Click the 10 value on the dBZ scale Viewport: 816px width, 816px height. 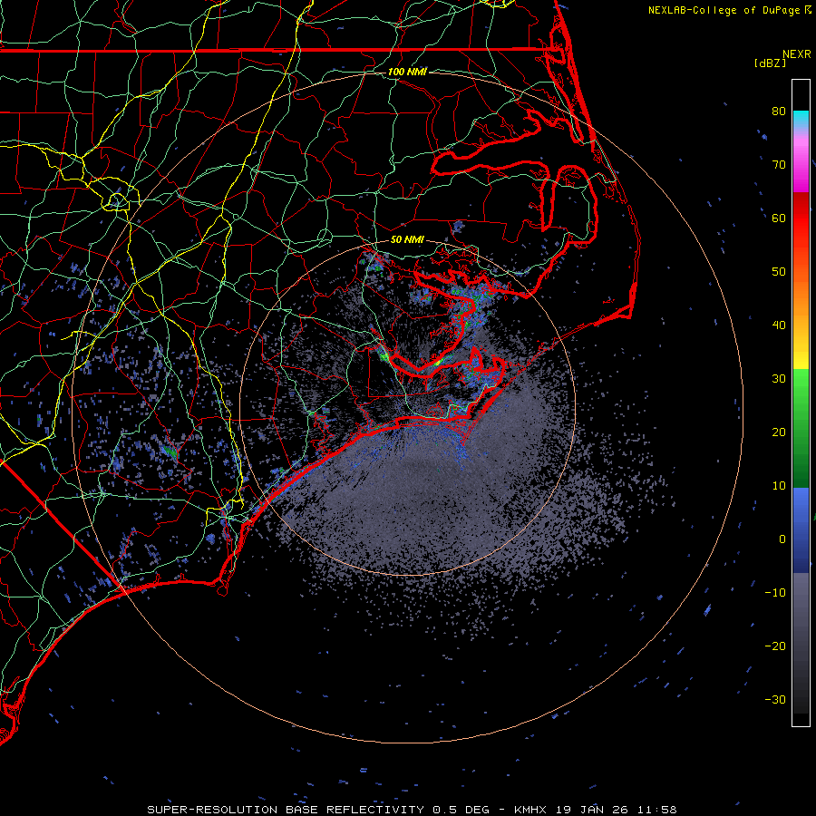(779, 486)
